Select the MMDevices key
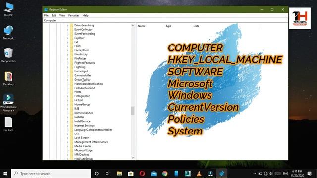This screenshot has height=178, width=317. pos(82,155)
